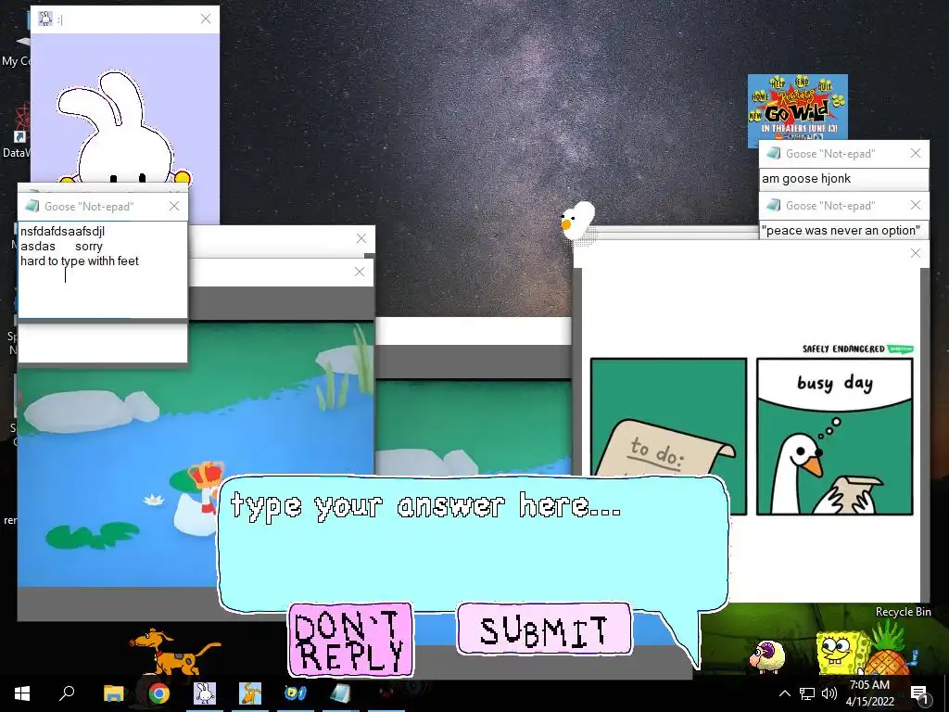Open the Windows Start menu
949x712 pixels.
[x=22, y=693]
